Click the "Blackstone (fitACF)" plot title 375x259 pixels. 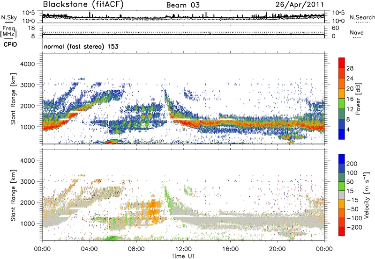83,4
